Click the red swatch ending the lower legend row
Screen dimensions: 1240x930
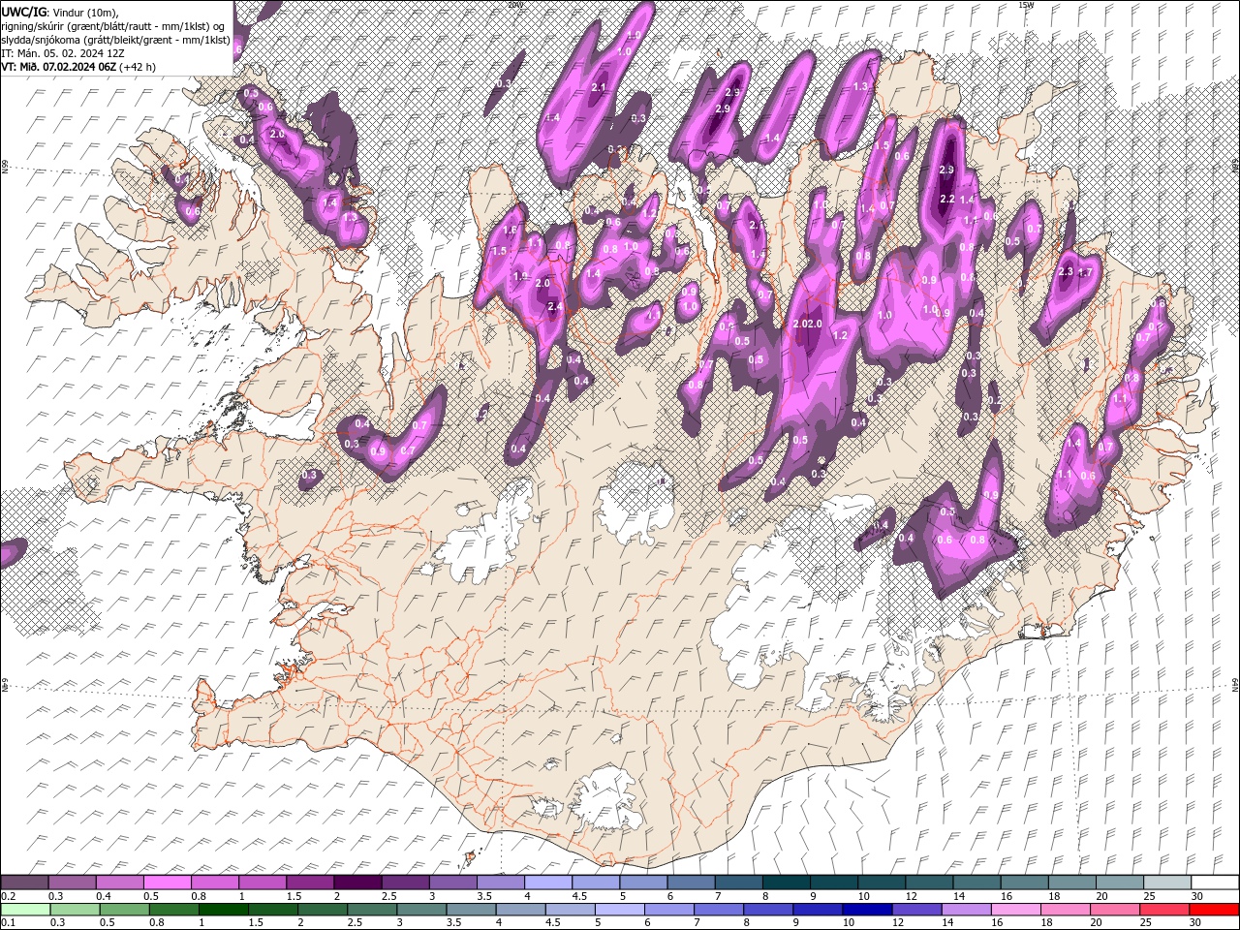(1214, 910)
